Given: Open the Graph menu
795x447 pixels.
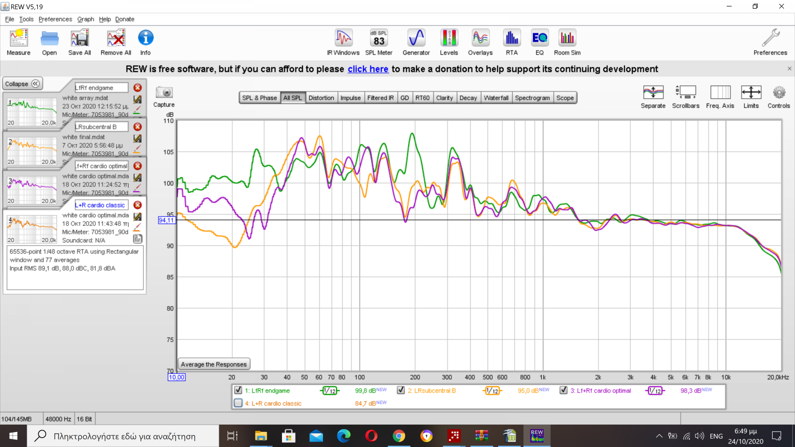Looking at the screenshot, I should point(85,19).
